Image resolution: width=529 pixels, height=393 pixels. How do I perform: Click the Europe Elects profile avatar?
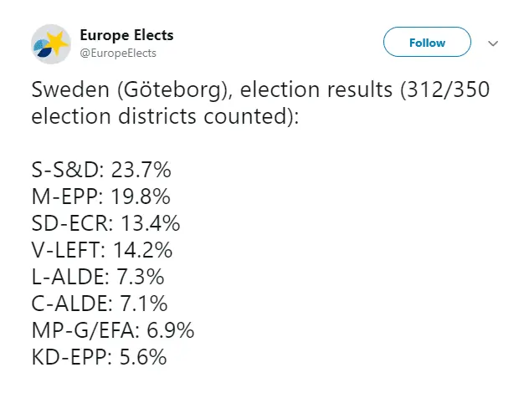click(x=51, y=43)
